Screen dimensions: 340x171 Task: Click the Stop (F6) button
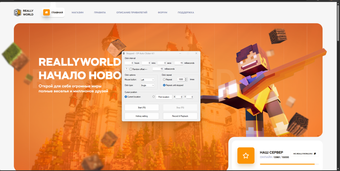point(180,108)
